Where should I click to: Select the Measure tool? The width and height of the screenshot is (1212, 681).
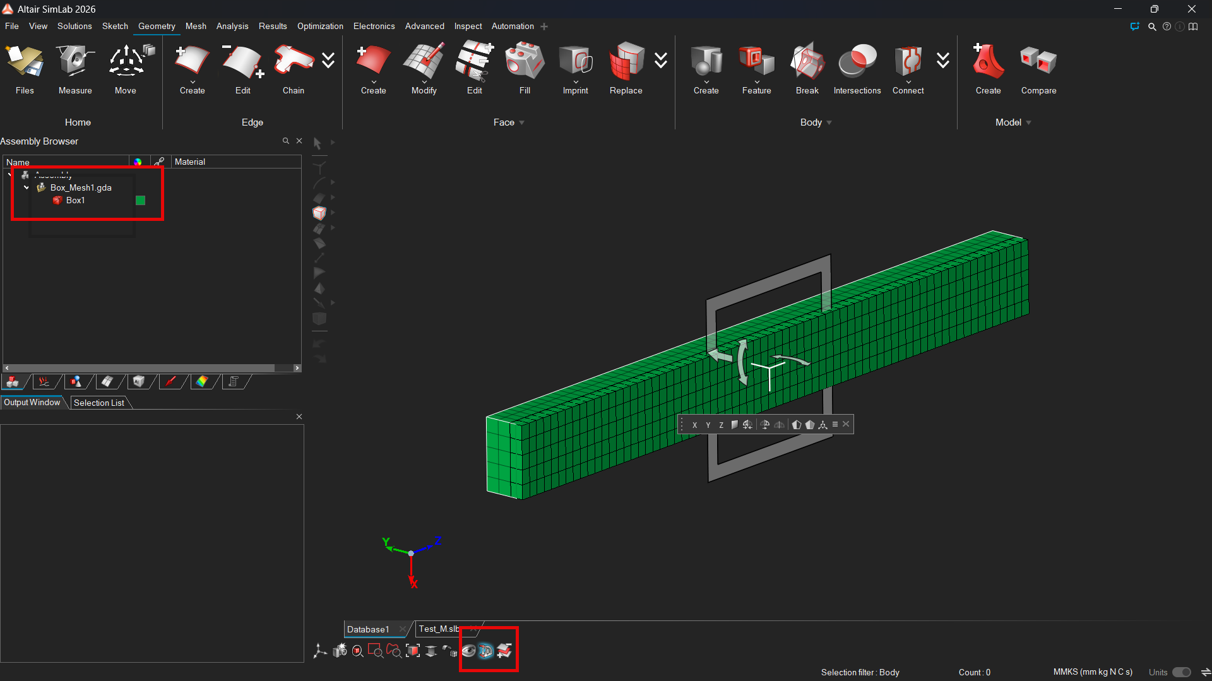click(x=75, y=69)
